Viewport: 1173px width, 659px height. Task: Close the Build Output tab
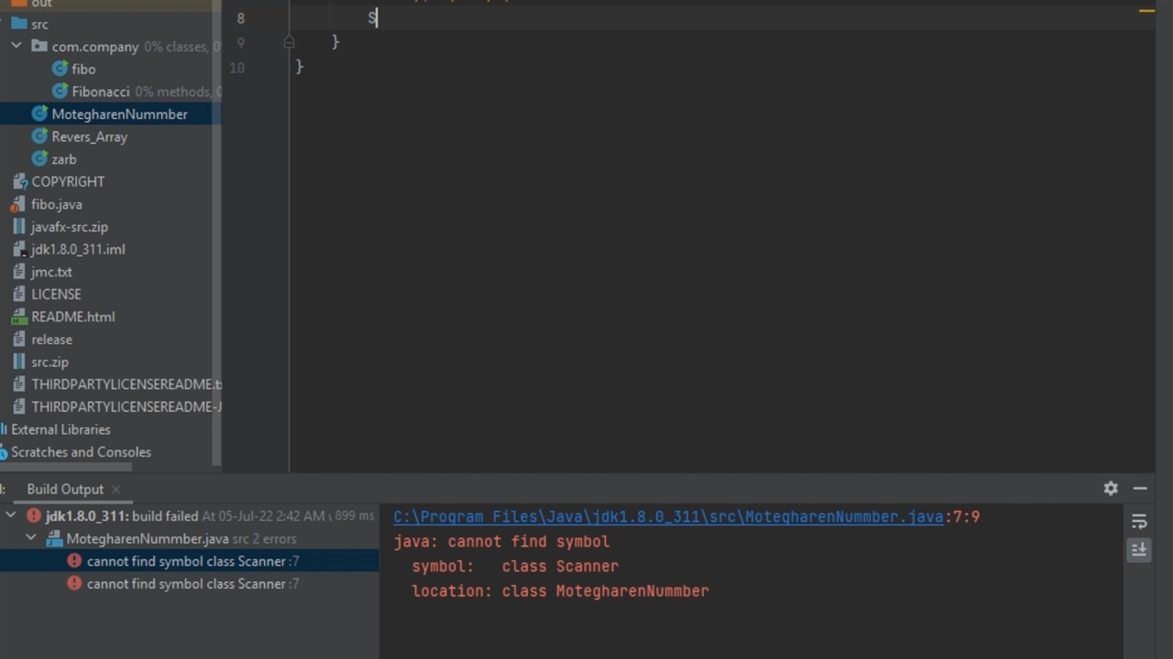pyautogui.click(x=116, y=490)
